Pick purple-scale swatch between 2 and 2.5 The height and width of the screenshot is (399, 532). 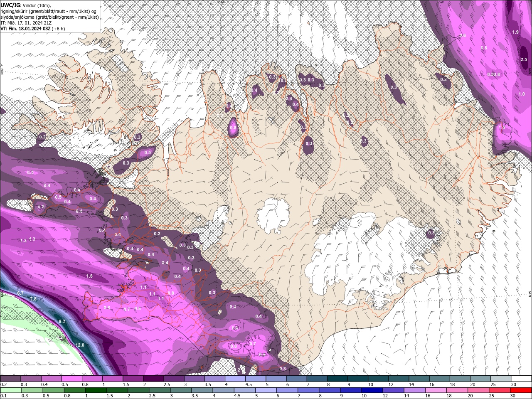click(153, 379)
